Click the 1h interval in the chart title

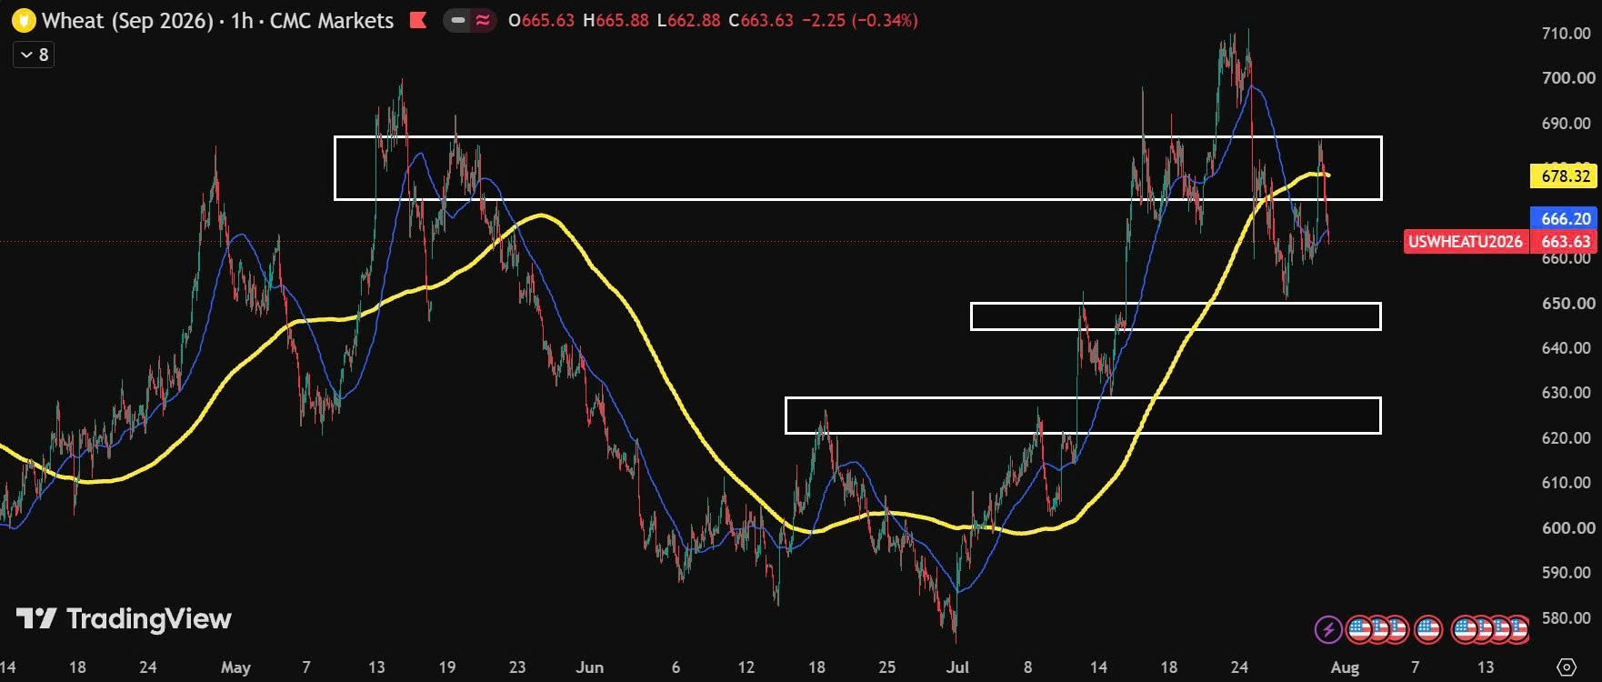click(242, 20)
